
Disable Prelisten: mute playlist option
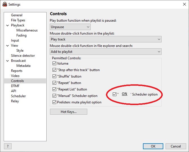click(x=54, y=102)
